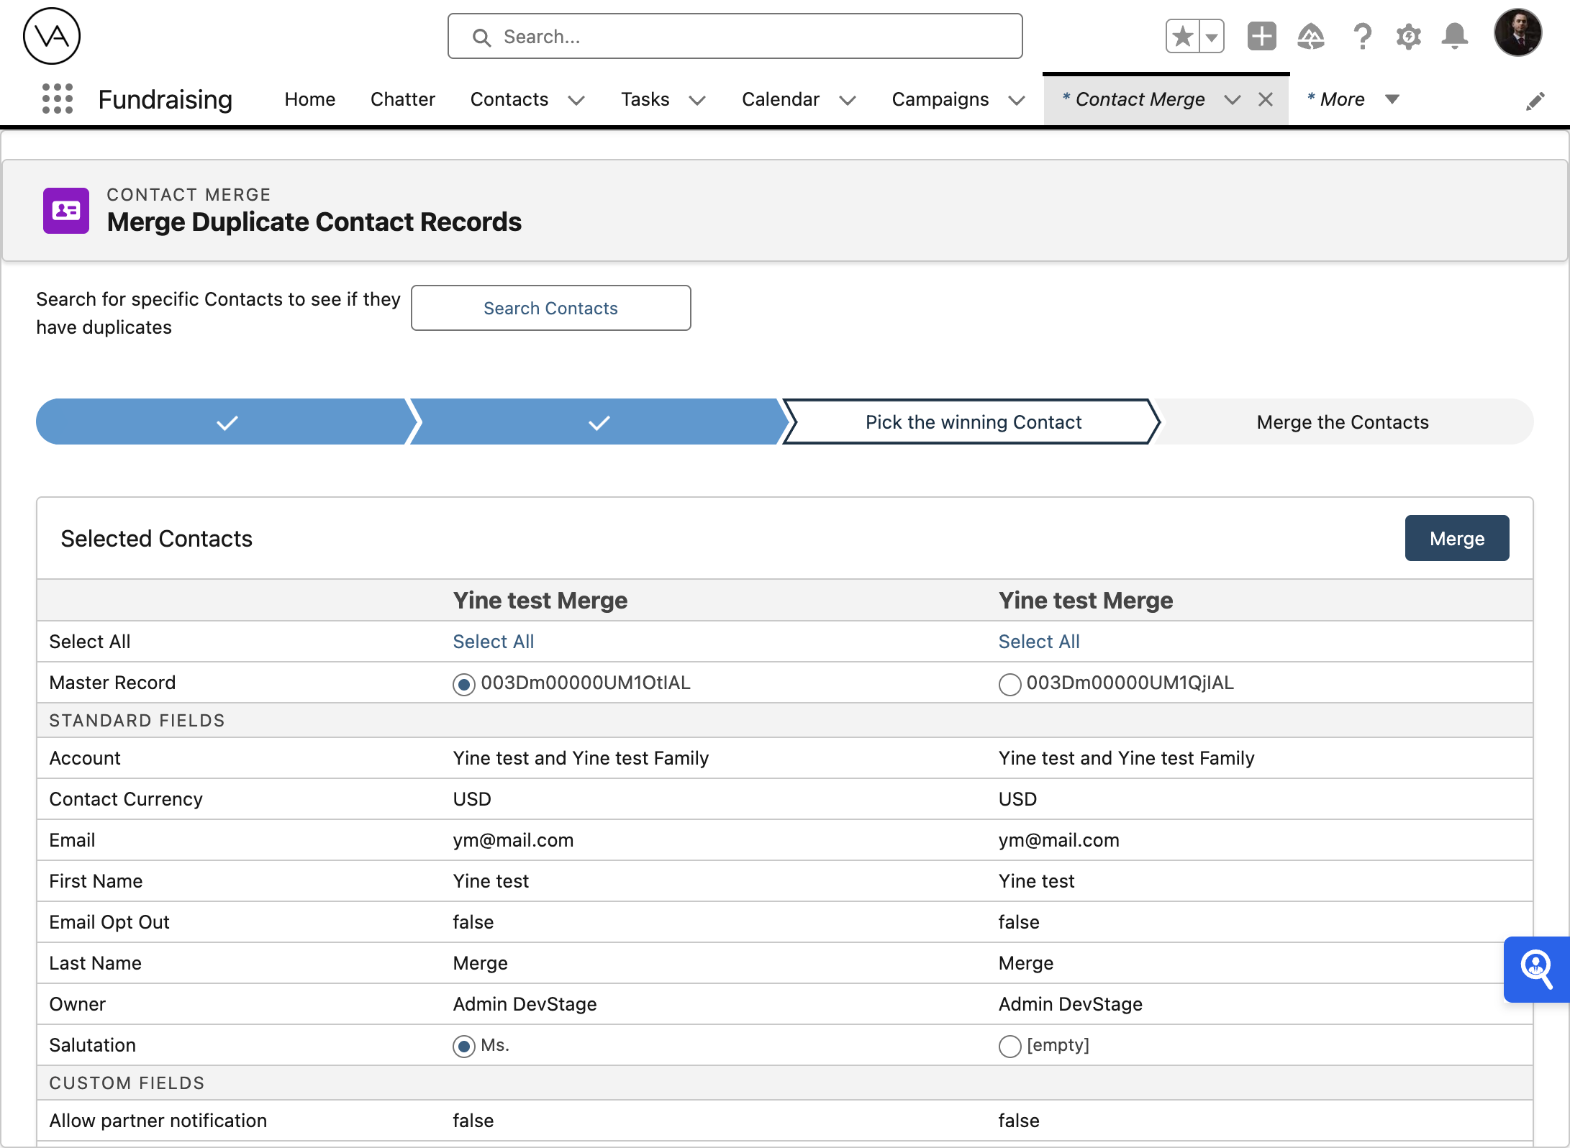
Task: Click the Search Contacts button
Action: pyautogui.click(x=551, y=308)
